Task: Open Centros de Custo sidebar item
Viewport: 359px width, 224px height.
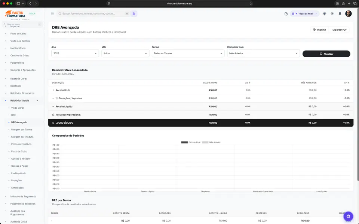Action: pyautogui.click(x=20, y=55)
